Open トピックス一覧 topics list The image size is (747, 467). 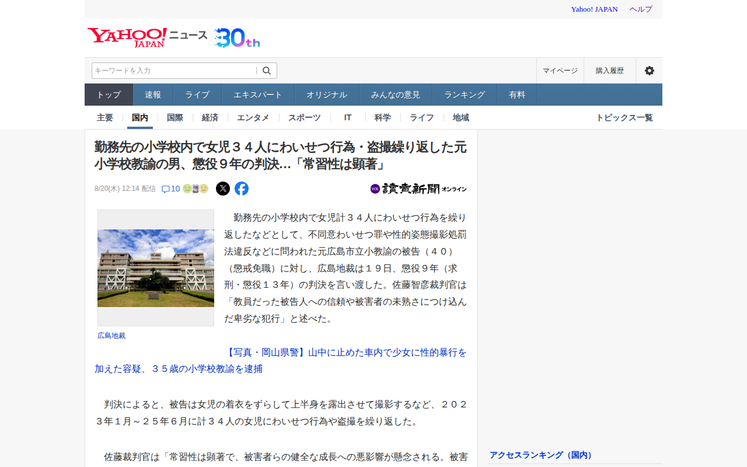pyautogui.click(x=624, y=117)
